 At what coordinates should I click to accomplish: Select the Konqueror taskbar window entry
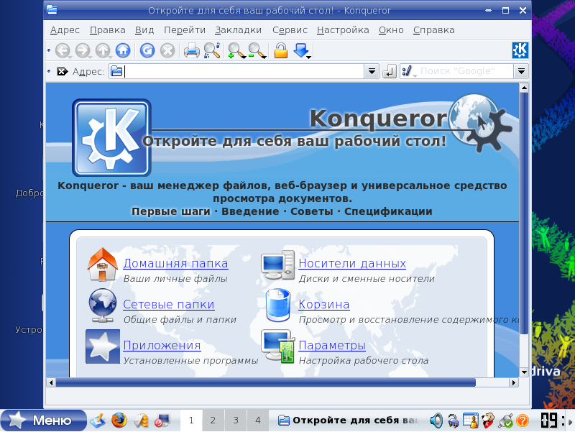349,420
